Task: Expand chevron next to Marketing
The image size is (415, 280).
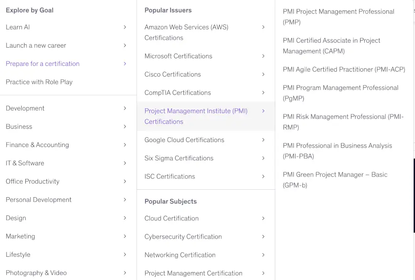Action: coord(125,236)
